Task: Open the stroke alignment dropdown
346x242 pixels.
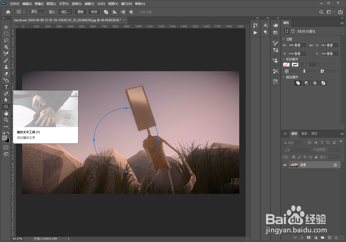Action: click(x=291, y=71)
